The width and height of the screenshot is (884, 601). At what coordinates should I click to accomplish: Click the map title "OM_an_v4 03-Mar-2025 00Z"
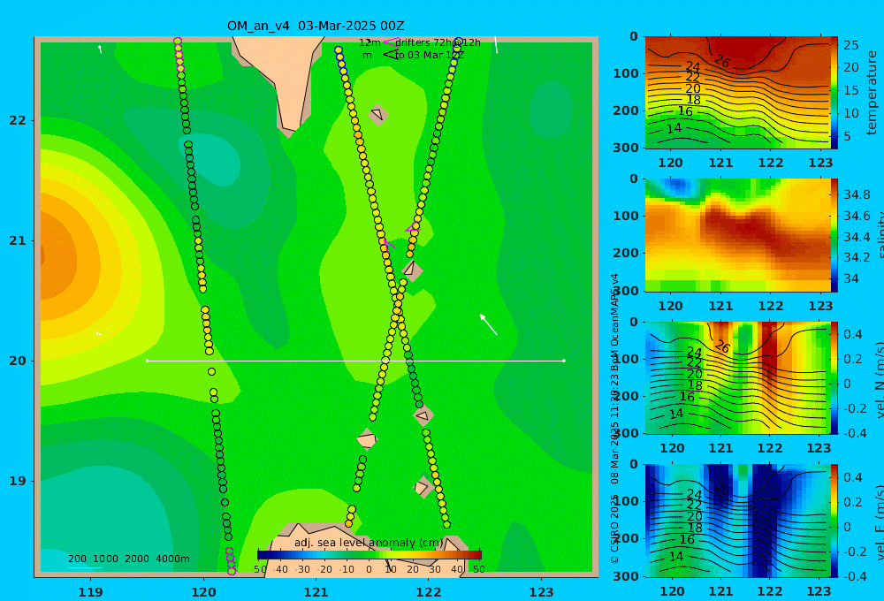click(x=316, y=26)
